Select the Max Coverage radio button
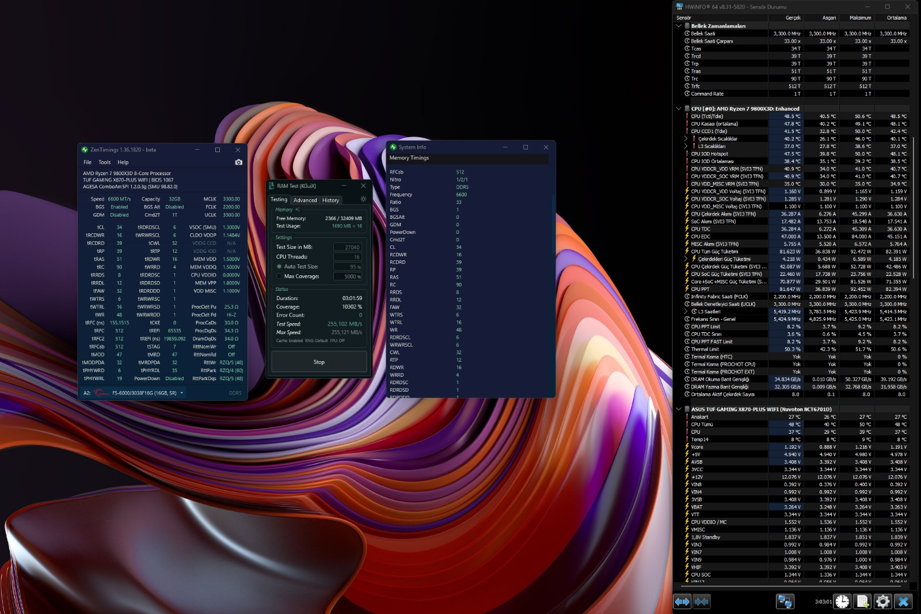 [279, 276]
